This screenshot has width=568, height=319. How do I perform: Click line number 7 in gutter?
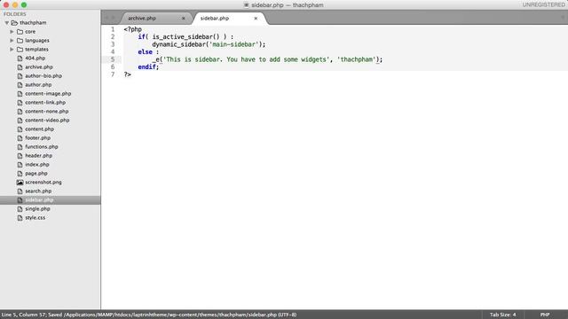click(x=113, y=74)
